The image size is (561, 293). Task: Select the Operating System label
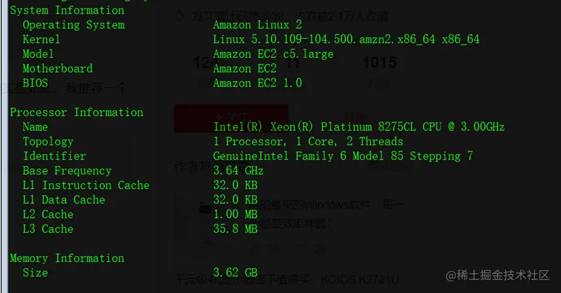tap(74, 25)
